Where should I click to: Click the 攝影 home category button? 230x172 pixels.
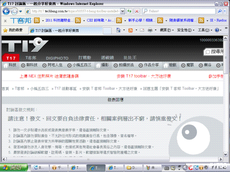(103, 65)
